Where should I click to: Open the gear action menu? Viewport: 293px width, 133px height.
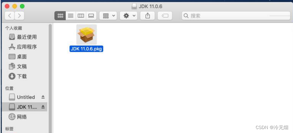click(x=129, y=16)
